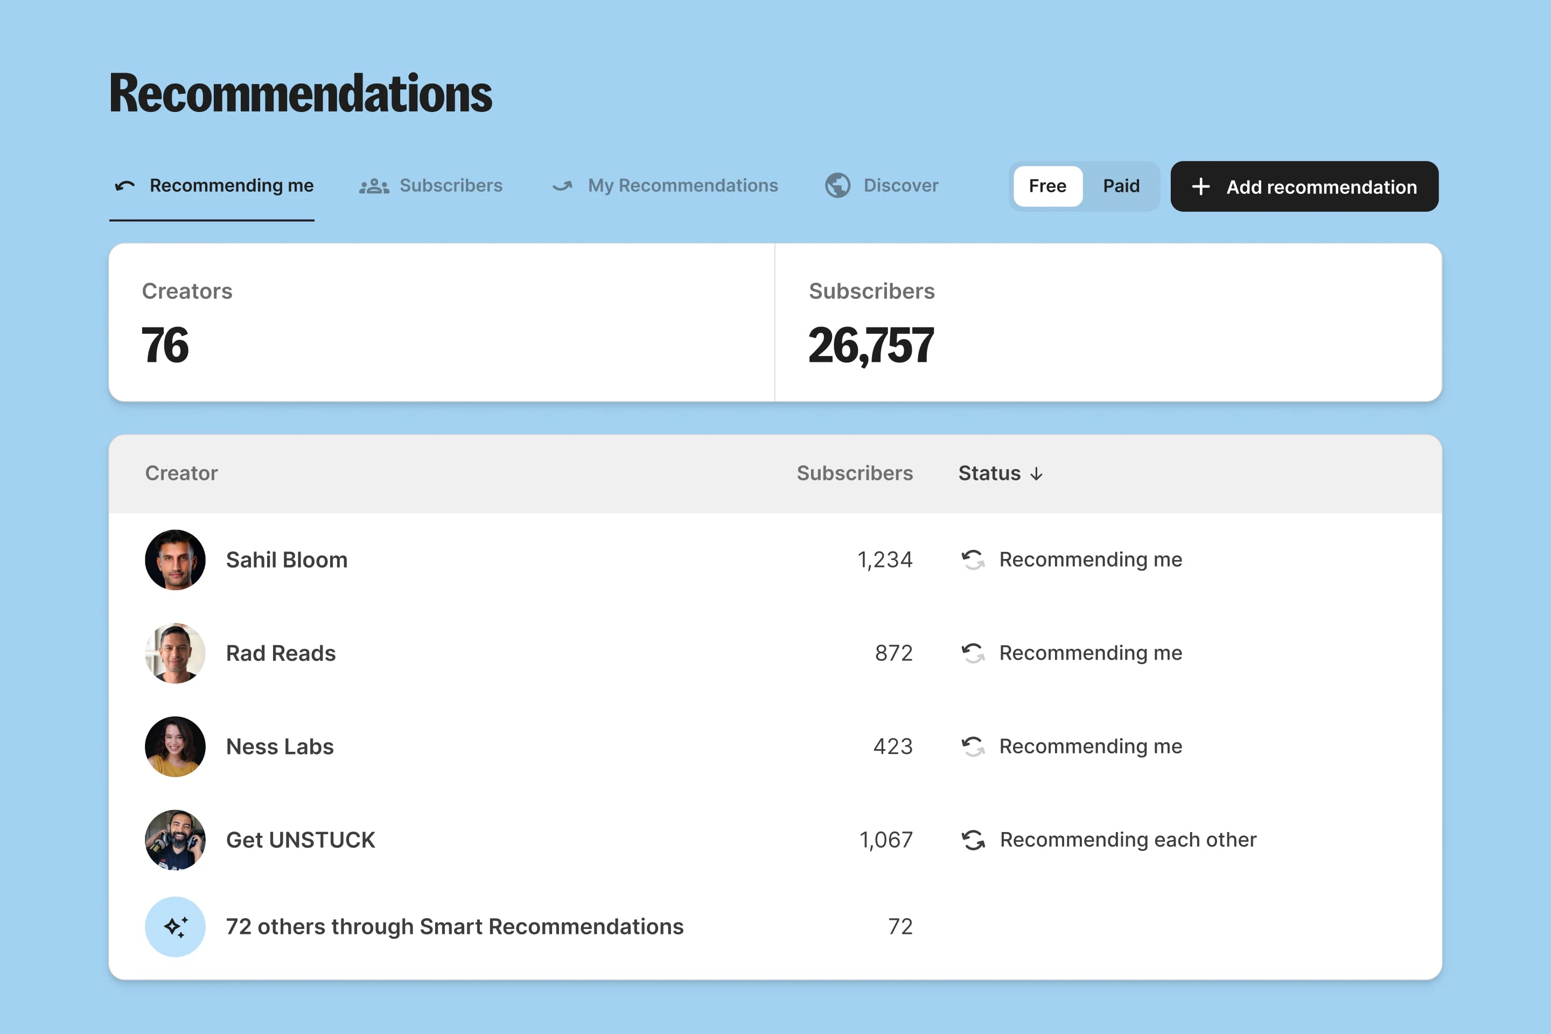Toggle the Status column sort arrow
Screen dimensions: 1551x1034
pyautogui.click(x=1037, y=473)
